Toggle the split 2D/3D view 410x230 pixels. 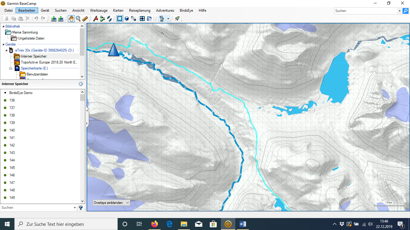point(134,19)
